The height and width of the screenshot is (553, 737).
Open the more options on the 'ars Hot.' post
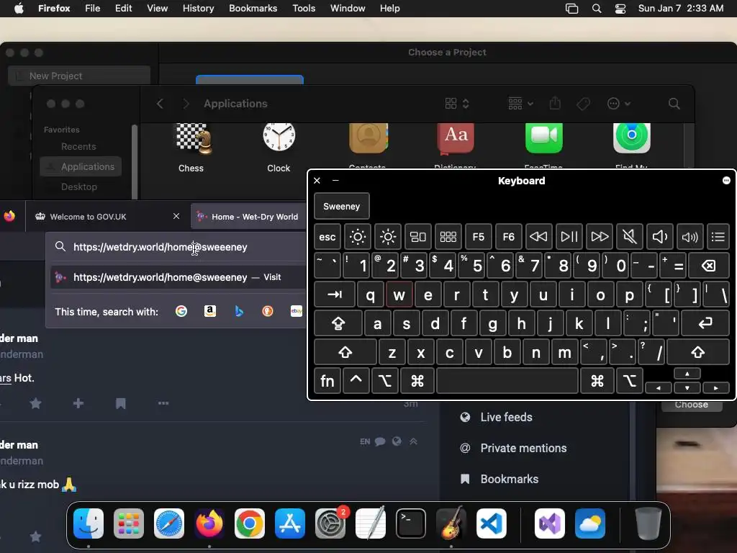tap(163, 403)
